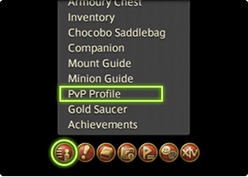Open the Social smiley faces icon
248x177 pixels.
[169, 153]
